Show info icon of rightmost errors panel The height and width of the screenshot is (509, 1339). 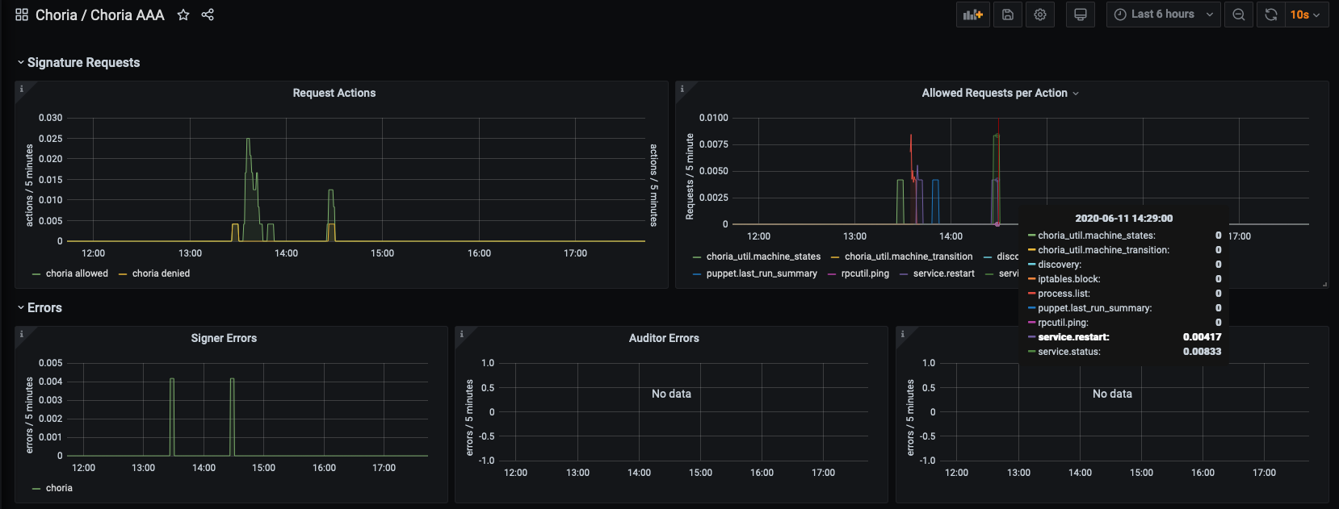click(903, 334)
